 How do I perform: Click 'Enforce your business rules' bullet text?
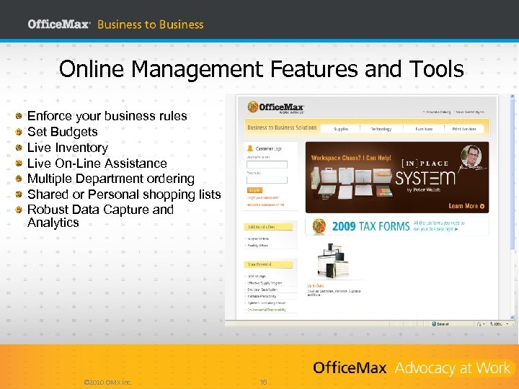tap(107, 116)
